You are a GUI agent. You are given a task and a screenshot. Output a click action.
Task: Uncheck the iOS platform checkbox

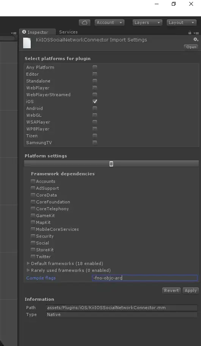[x=95, y=102]
